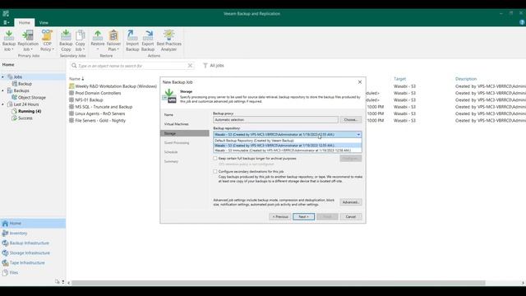Open the CDP Policy ribbon button

47,40
